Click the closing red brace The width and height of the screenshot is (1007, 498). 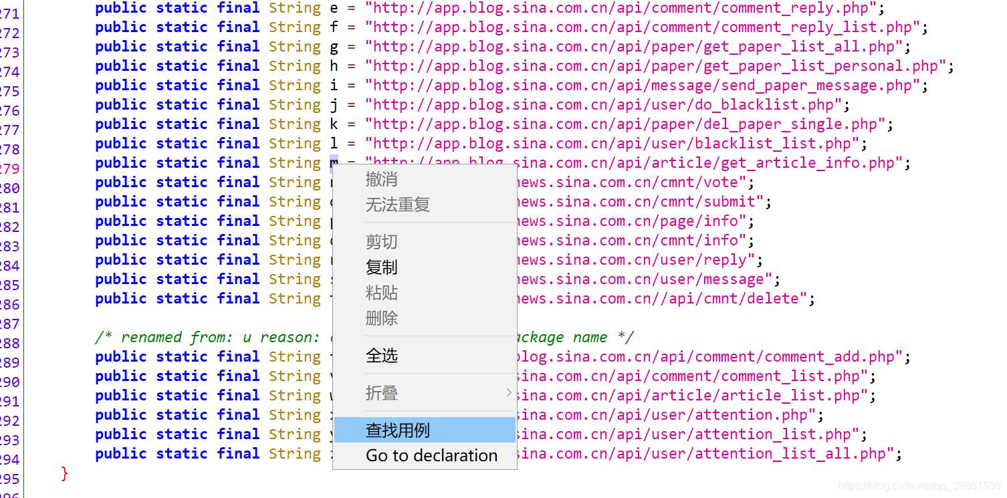click(64, 474)
